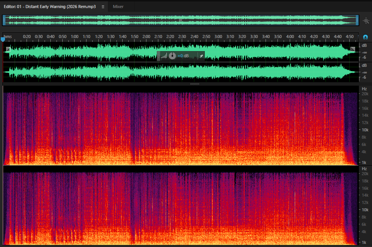
Task: Click the HUD gripper dots handle
Action: (x=158, y=56)
